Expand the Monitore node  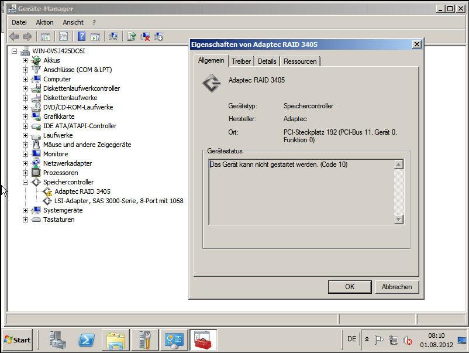[x=25, y=154]
